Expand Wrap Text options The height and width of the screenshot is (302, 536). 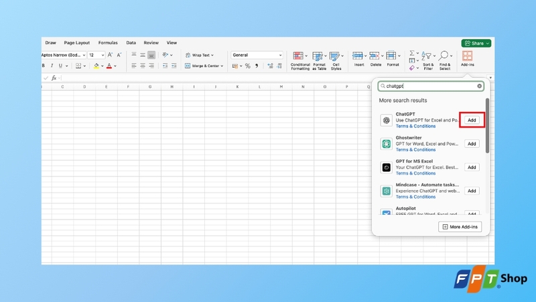(212, 55)
